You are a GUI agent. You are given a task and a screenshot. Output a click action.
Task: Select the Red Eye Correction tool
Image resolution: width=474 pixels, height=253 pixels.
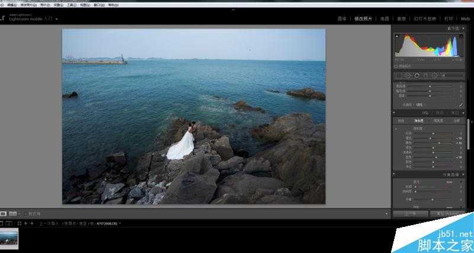tap(417, 75)
